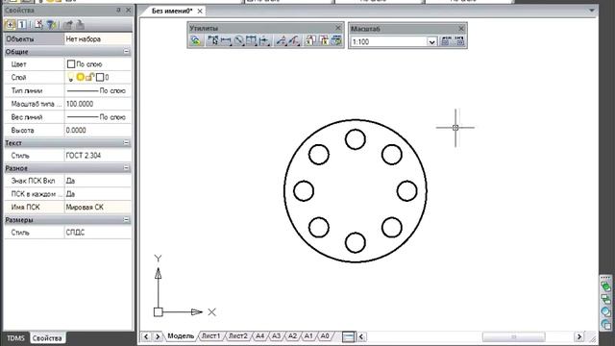Select the Свойства bottom panel tab
615x346 pixels.
47,338
